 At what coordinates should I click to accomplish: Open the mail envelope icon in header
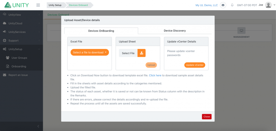[x=223, y=5]
